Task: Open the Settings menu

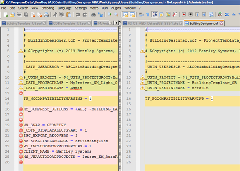Action: coord(81,8)
